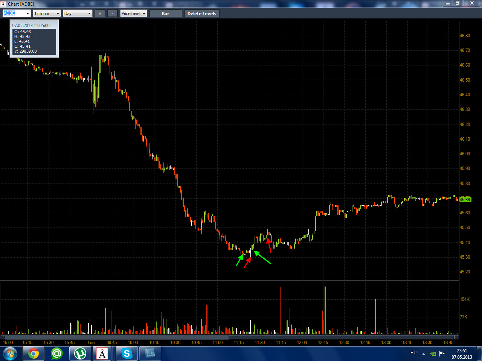Open the blue book taskbar icon
Image resolution: width=482 pixels, height=361 pixels.
coord(150,354)
